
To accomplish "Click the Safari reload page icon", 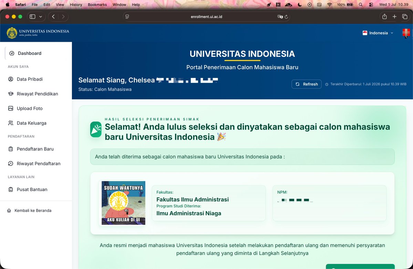I will (286, 17).
